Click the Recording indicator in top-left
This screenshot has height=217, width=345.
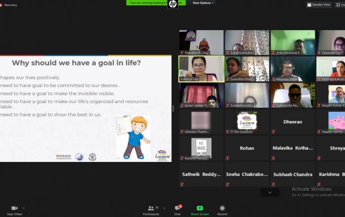pos(9,5)
